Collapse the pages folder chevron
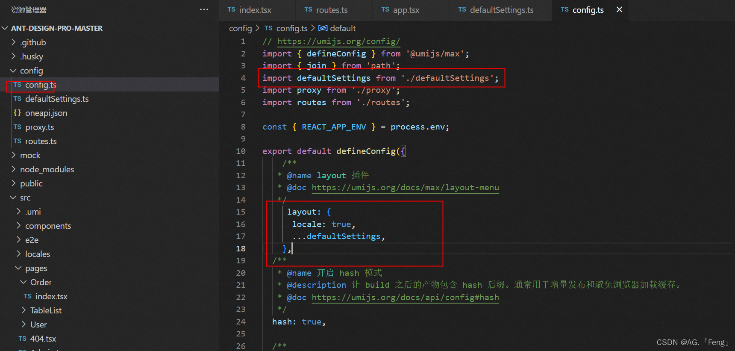The height and width of the screenshot is (351, 735). [19, 268]
